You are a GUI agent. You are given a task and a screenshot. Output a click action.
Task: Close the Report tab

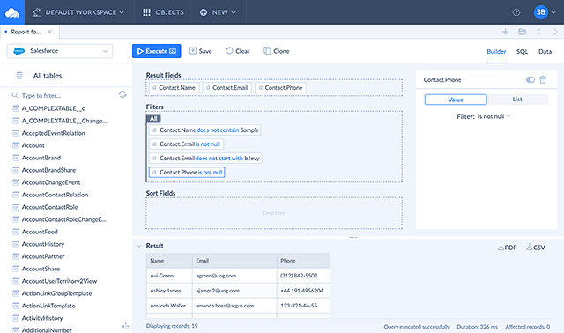coord(49,32)
